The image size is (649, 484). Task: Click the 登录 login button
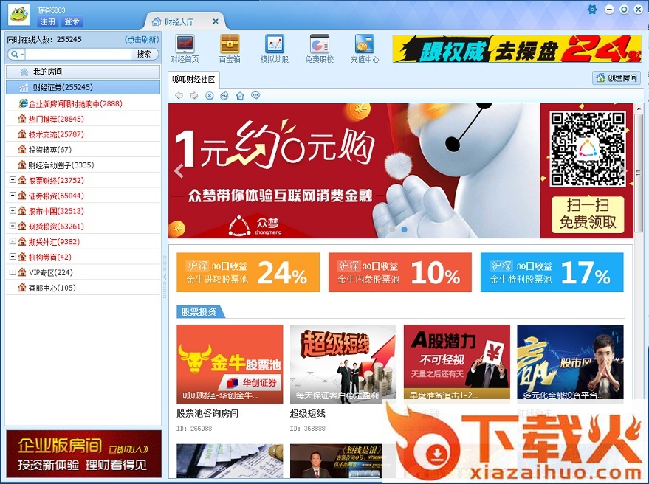pyautogui.click(x=72, y=21)
